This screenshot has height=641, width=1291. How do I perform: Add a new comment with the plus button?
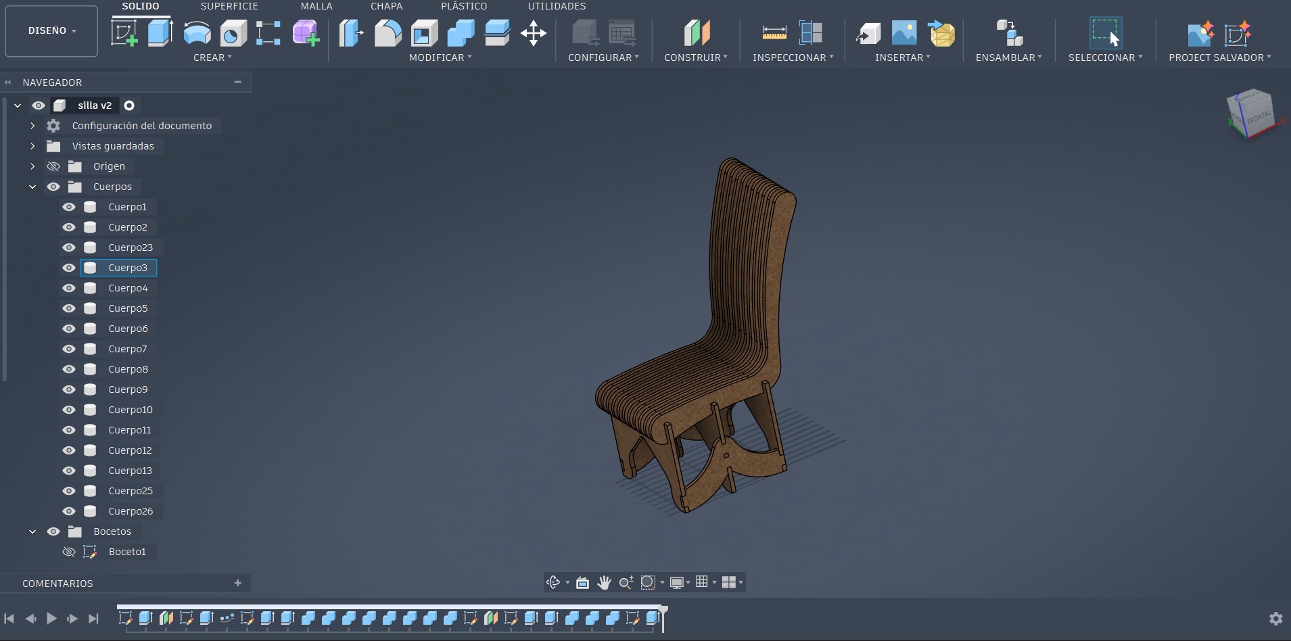(237, 583)
